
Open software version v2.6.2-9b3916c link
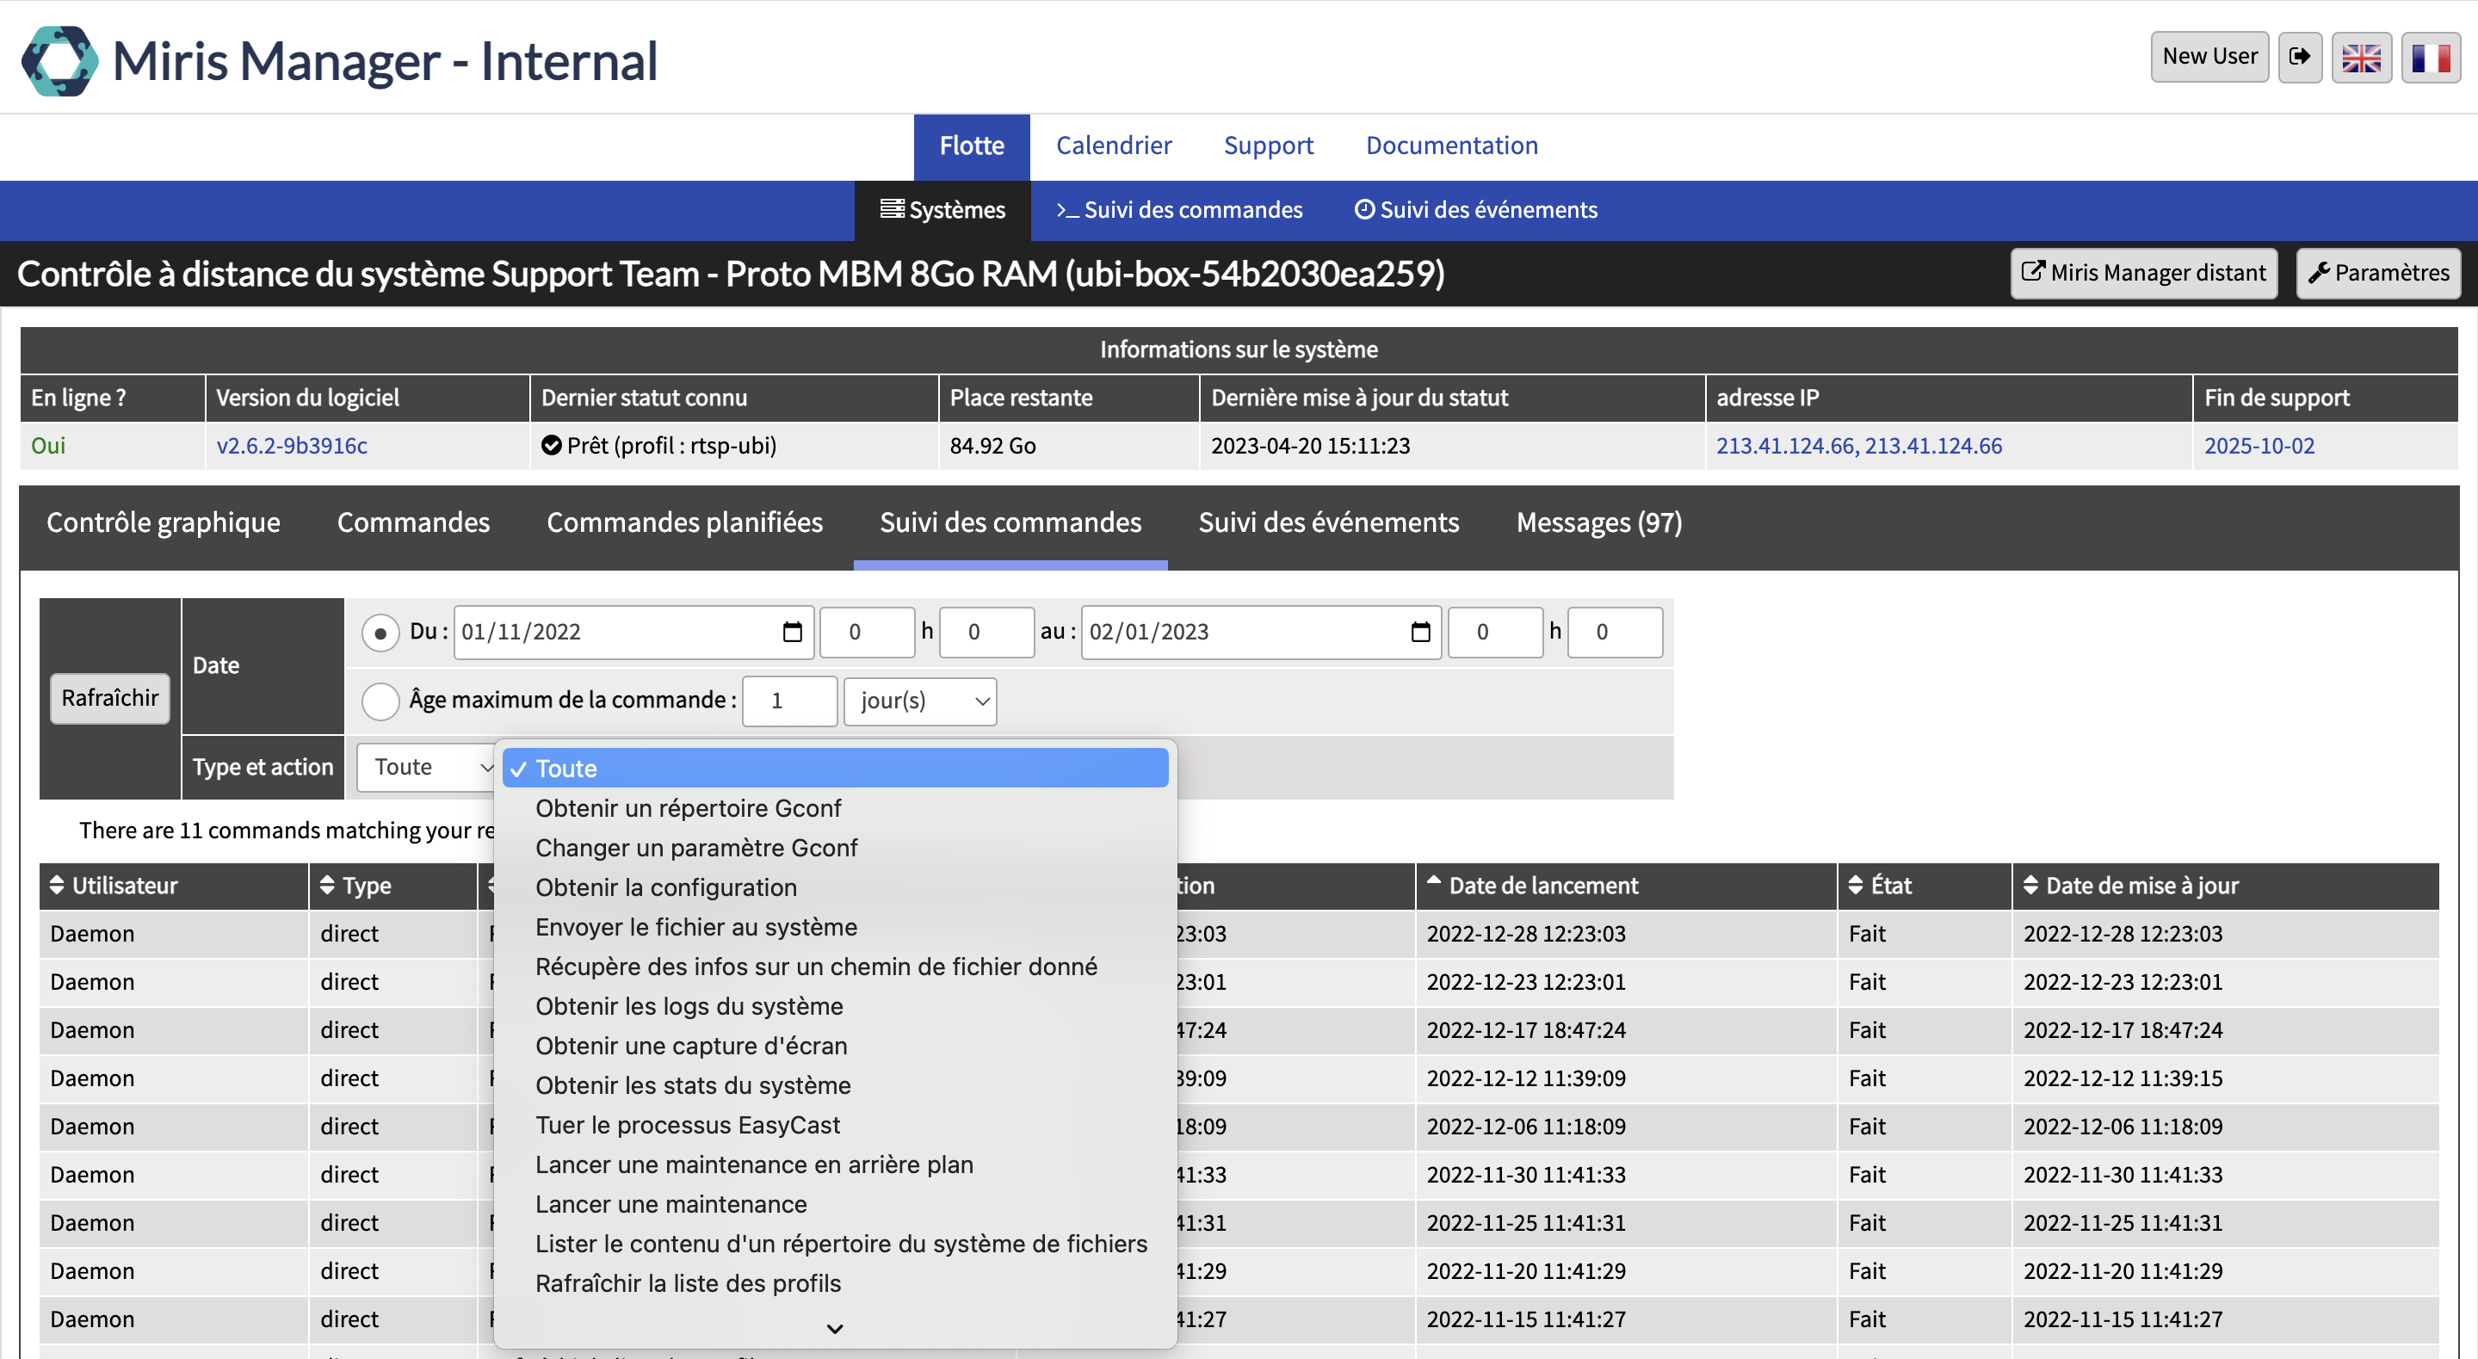(292, 447)
